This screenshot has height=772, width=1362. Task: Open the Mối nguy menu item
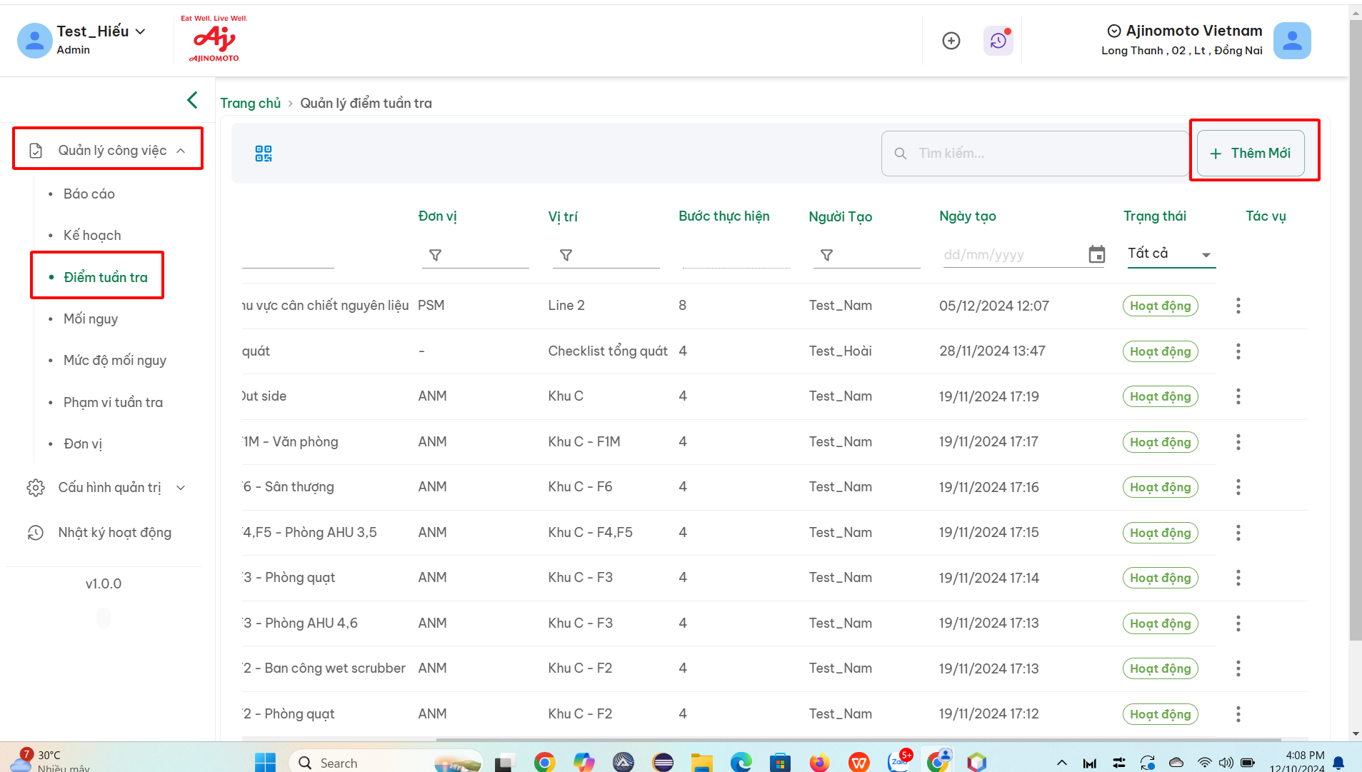pyautogui.click(x=91, y=319)
